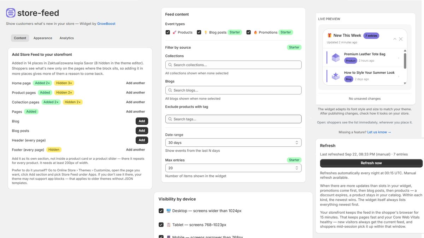Click Add another for Pages row
The width and height of the screenshot is (424, 238).
click(136, 112)
